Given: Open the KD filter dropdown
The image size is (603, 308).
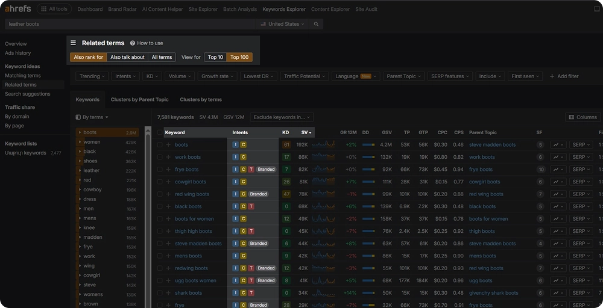Looking at the screenshot, I should (x=152, y=76).
